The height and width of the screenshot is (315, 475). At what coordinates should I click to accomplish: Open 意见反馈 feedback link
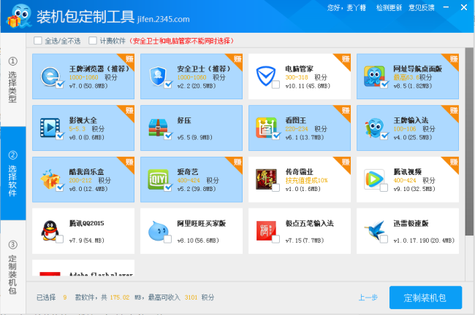coord(421,7)
